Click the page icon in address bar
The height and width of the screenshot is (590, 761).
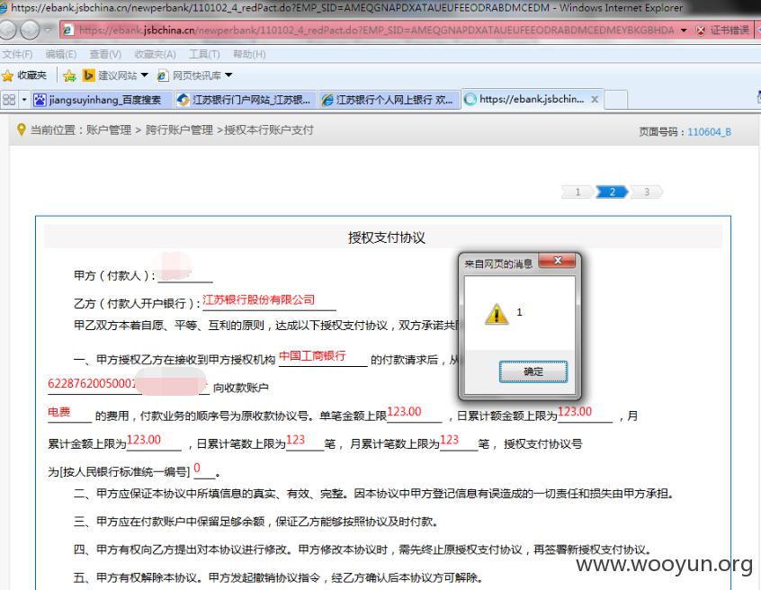pos(68,30)
